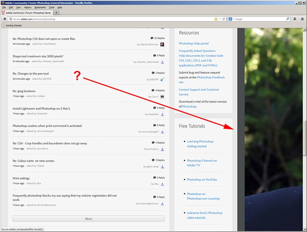Open 'Install Lightroom and Photoshop on 2 Mac's'
The height and width of the screenshot is (232, 307).
point(41,108)
